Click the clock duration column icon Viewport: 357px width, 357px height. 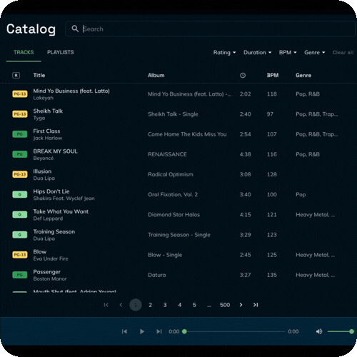point(243,76)
